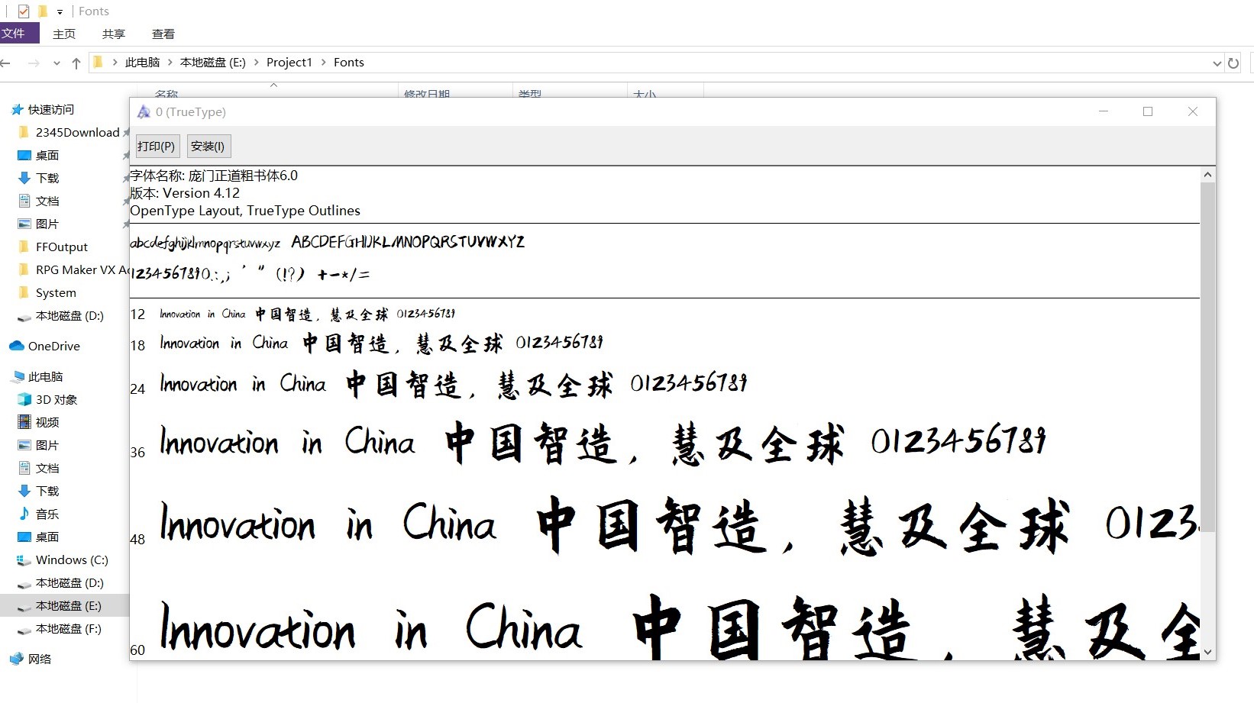Click 本地磁盘 (E:) in the address breadcrumb
The image size is (1254, 703).
tap(213, 63)
